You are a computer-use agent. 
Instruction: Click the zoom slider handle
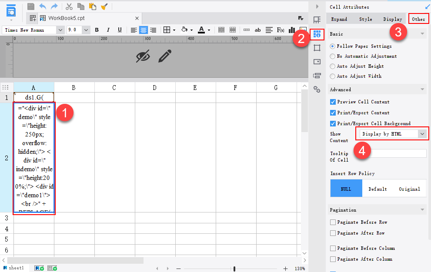(234, 269)
